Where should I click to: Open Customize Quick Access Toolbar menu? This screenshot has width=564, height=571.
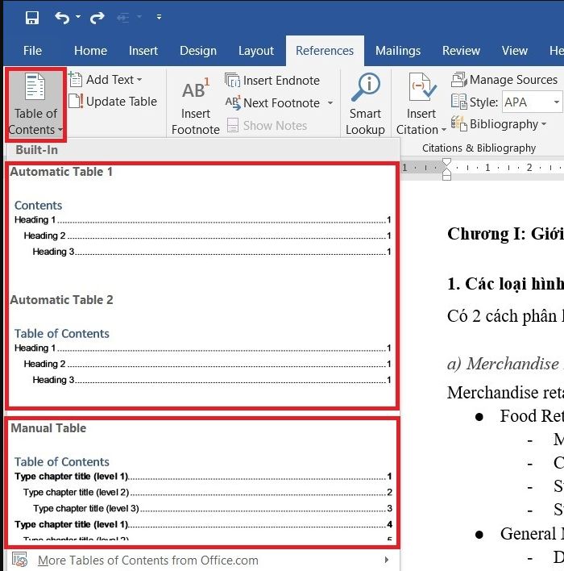(x=159, y=17)
